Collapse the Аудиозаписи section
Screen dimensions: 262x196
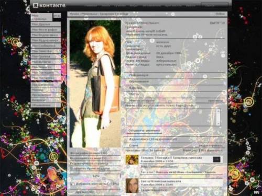coord(174,139)
